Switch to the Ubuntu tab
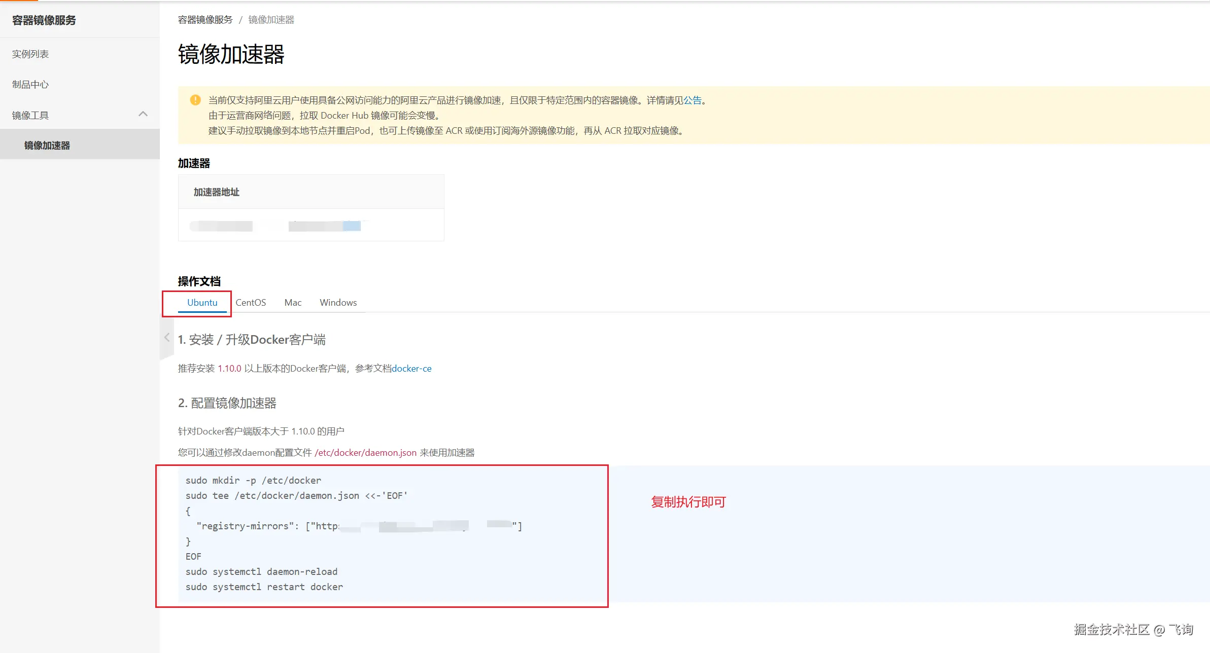 (202, 302)
